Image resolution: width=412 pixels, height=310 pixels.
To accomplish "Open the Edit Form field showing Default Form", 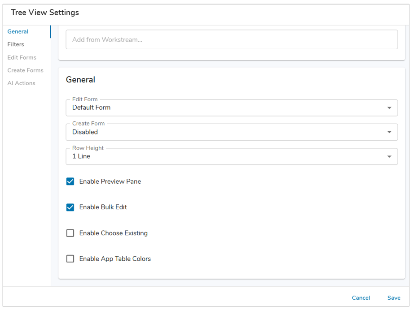I will coord(224,108).
